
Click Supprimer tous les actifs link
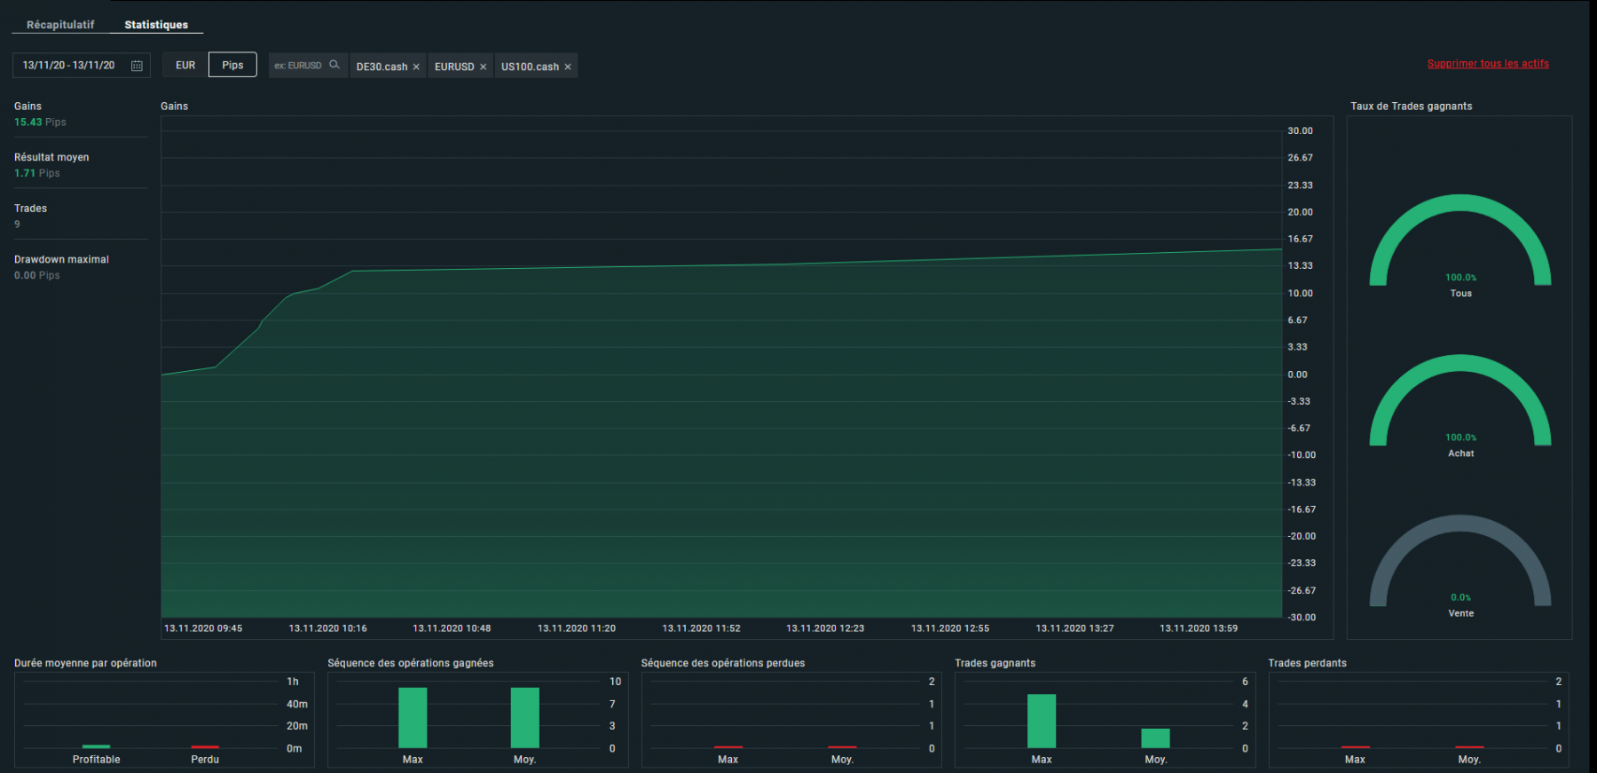(1488, 64)
